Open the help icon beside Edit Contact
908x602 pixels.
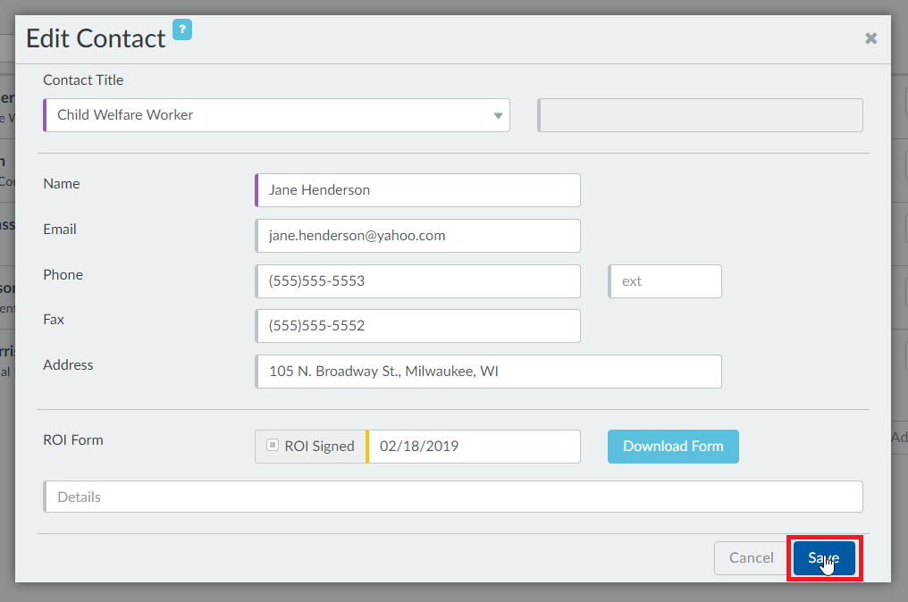point(182,30)
